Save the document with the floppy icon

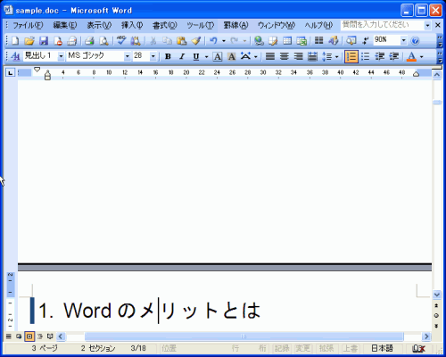(x=44, y=40)
